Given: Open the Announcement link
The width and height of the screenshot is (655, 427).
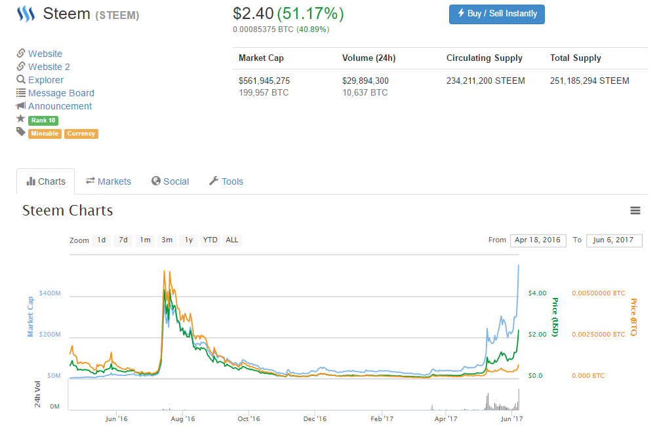Looking at the screenshot, I should (60, 106).
